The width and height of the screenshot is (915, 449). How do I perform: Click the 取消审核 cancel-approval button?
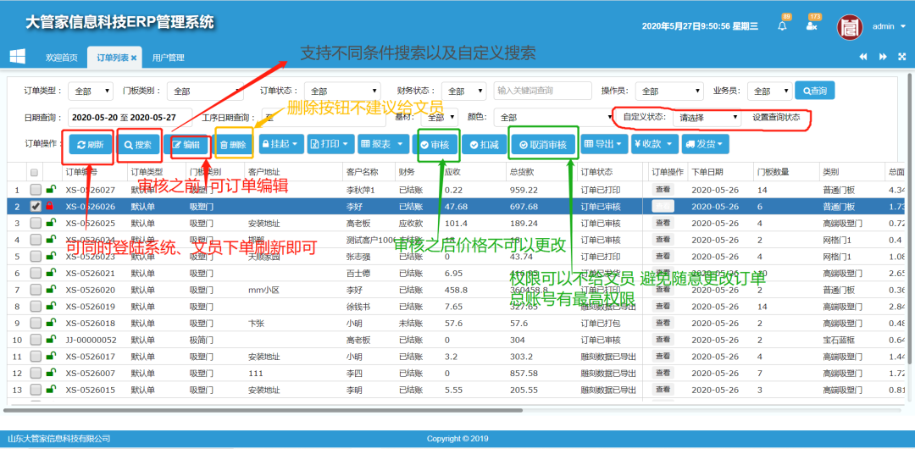point(542,145)
